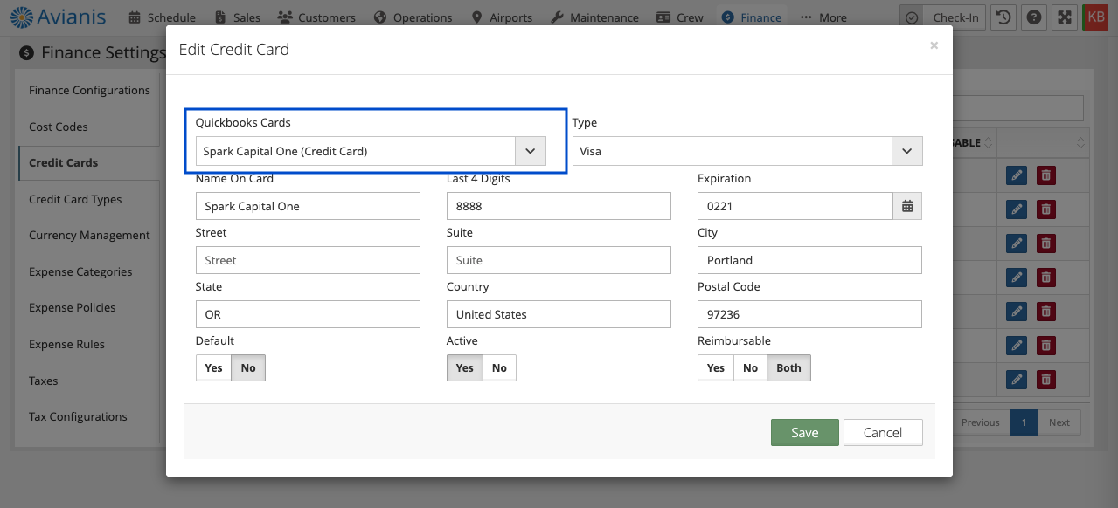1118x508 pixels.
Task: Open the Maintenance menu
Action: coord(595,17)
